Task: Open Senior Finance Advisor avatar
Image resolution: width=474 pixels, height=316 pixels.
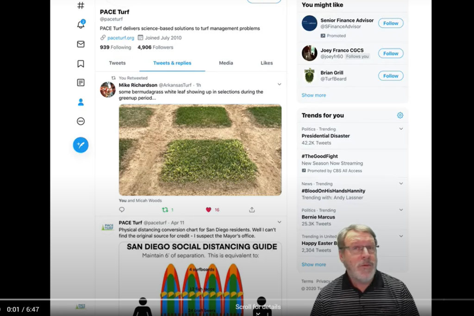Action: (309, 23)
